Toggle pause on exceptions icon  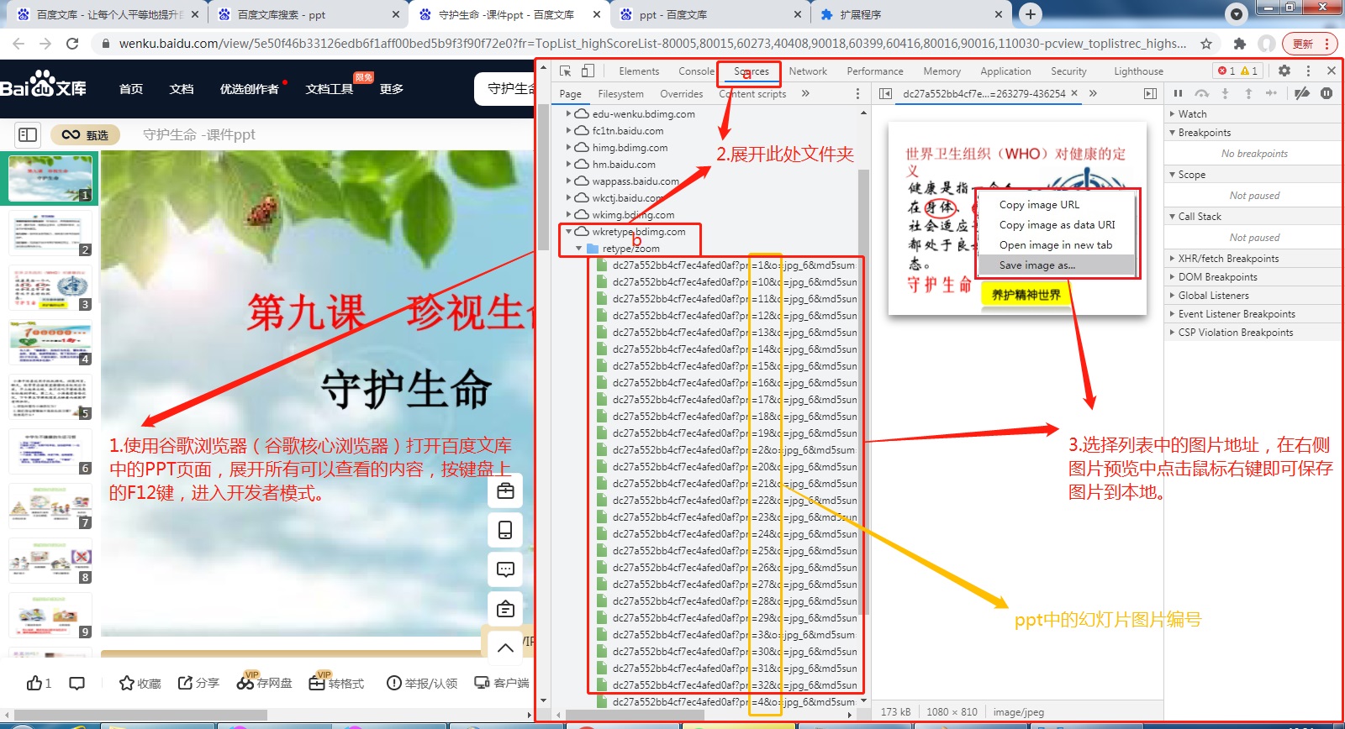pos(1327,93)
